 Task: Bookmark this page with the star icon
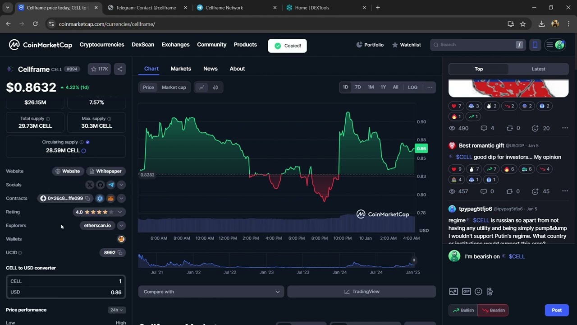tap(523, 24)
